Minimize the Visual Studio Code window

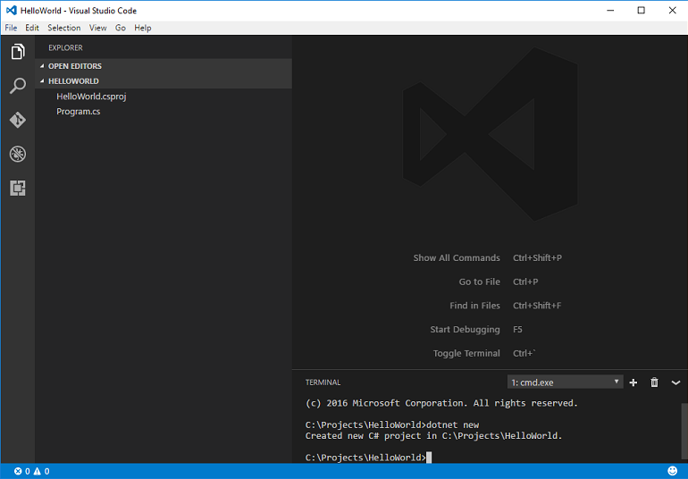click(610, 11)
